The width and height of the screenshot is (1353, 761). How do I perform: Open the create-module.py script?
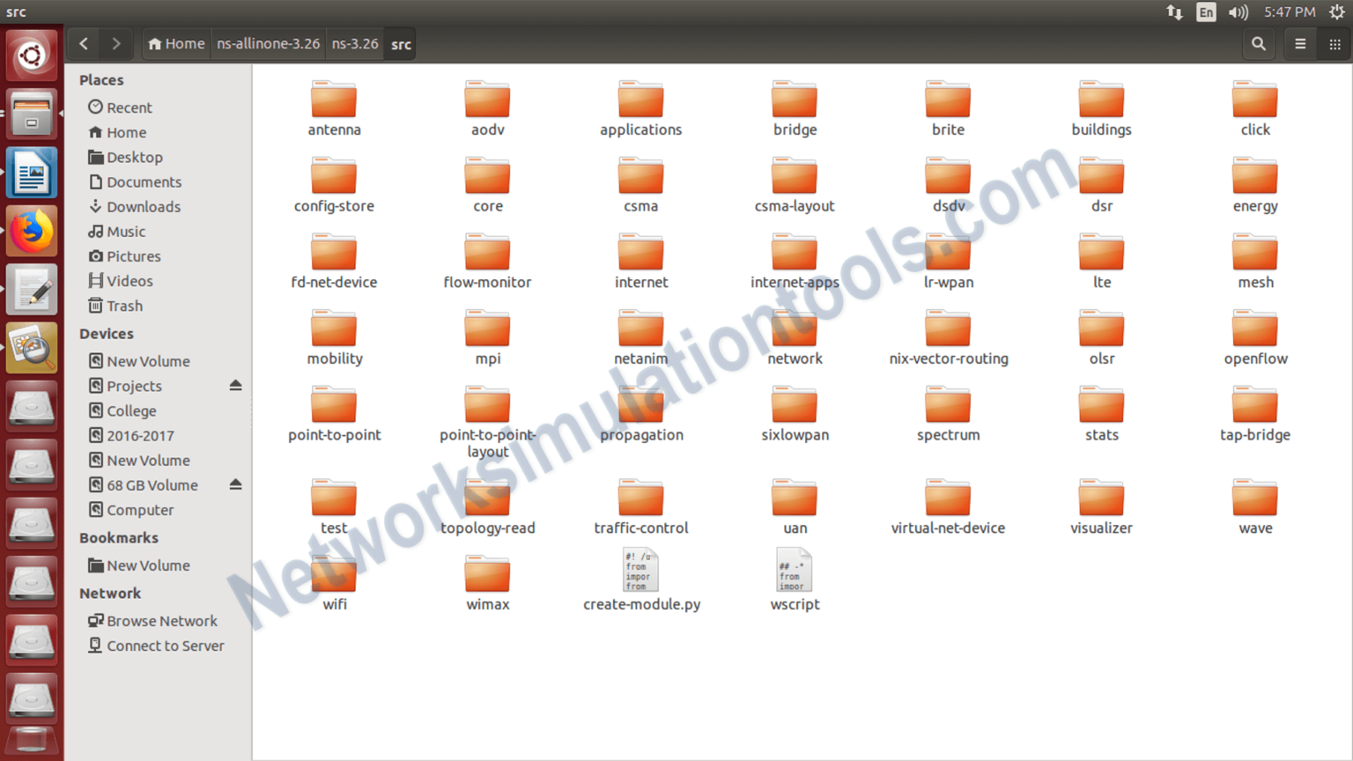640,570
